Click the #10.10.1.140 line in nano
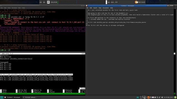 tap(6, 64)
